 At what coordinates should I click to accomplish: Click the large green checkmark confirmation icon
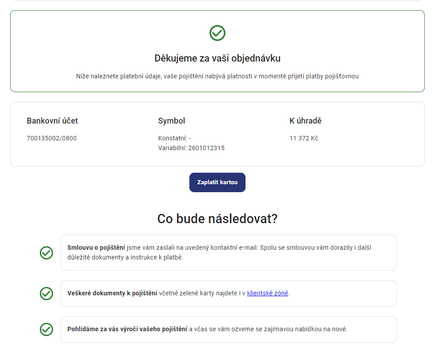click(217, 33)
